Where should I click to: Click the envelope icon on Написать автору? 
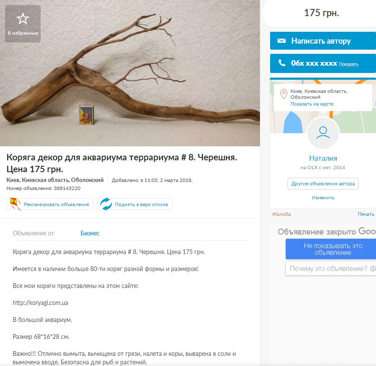click(282, 41)
